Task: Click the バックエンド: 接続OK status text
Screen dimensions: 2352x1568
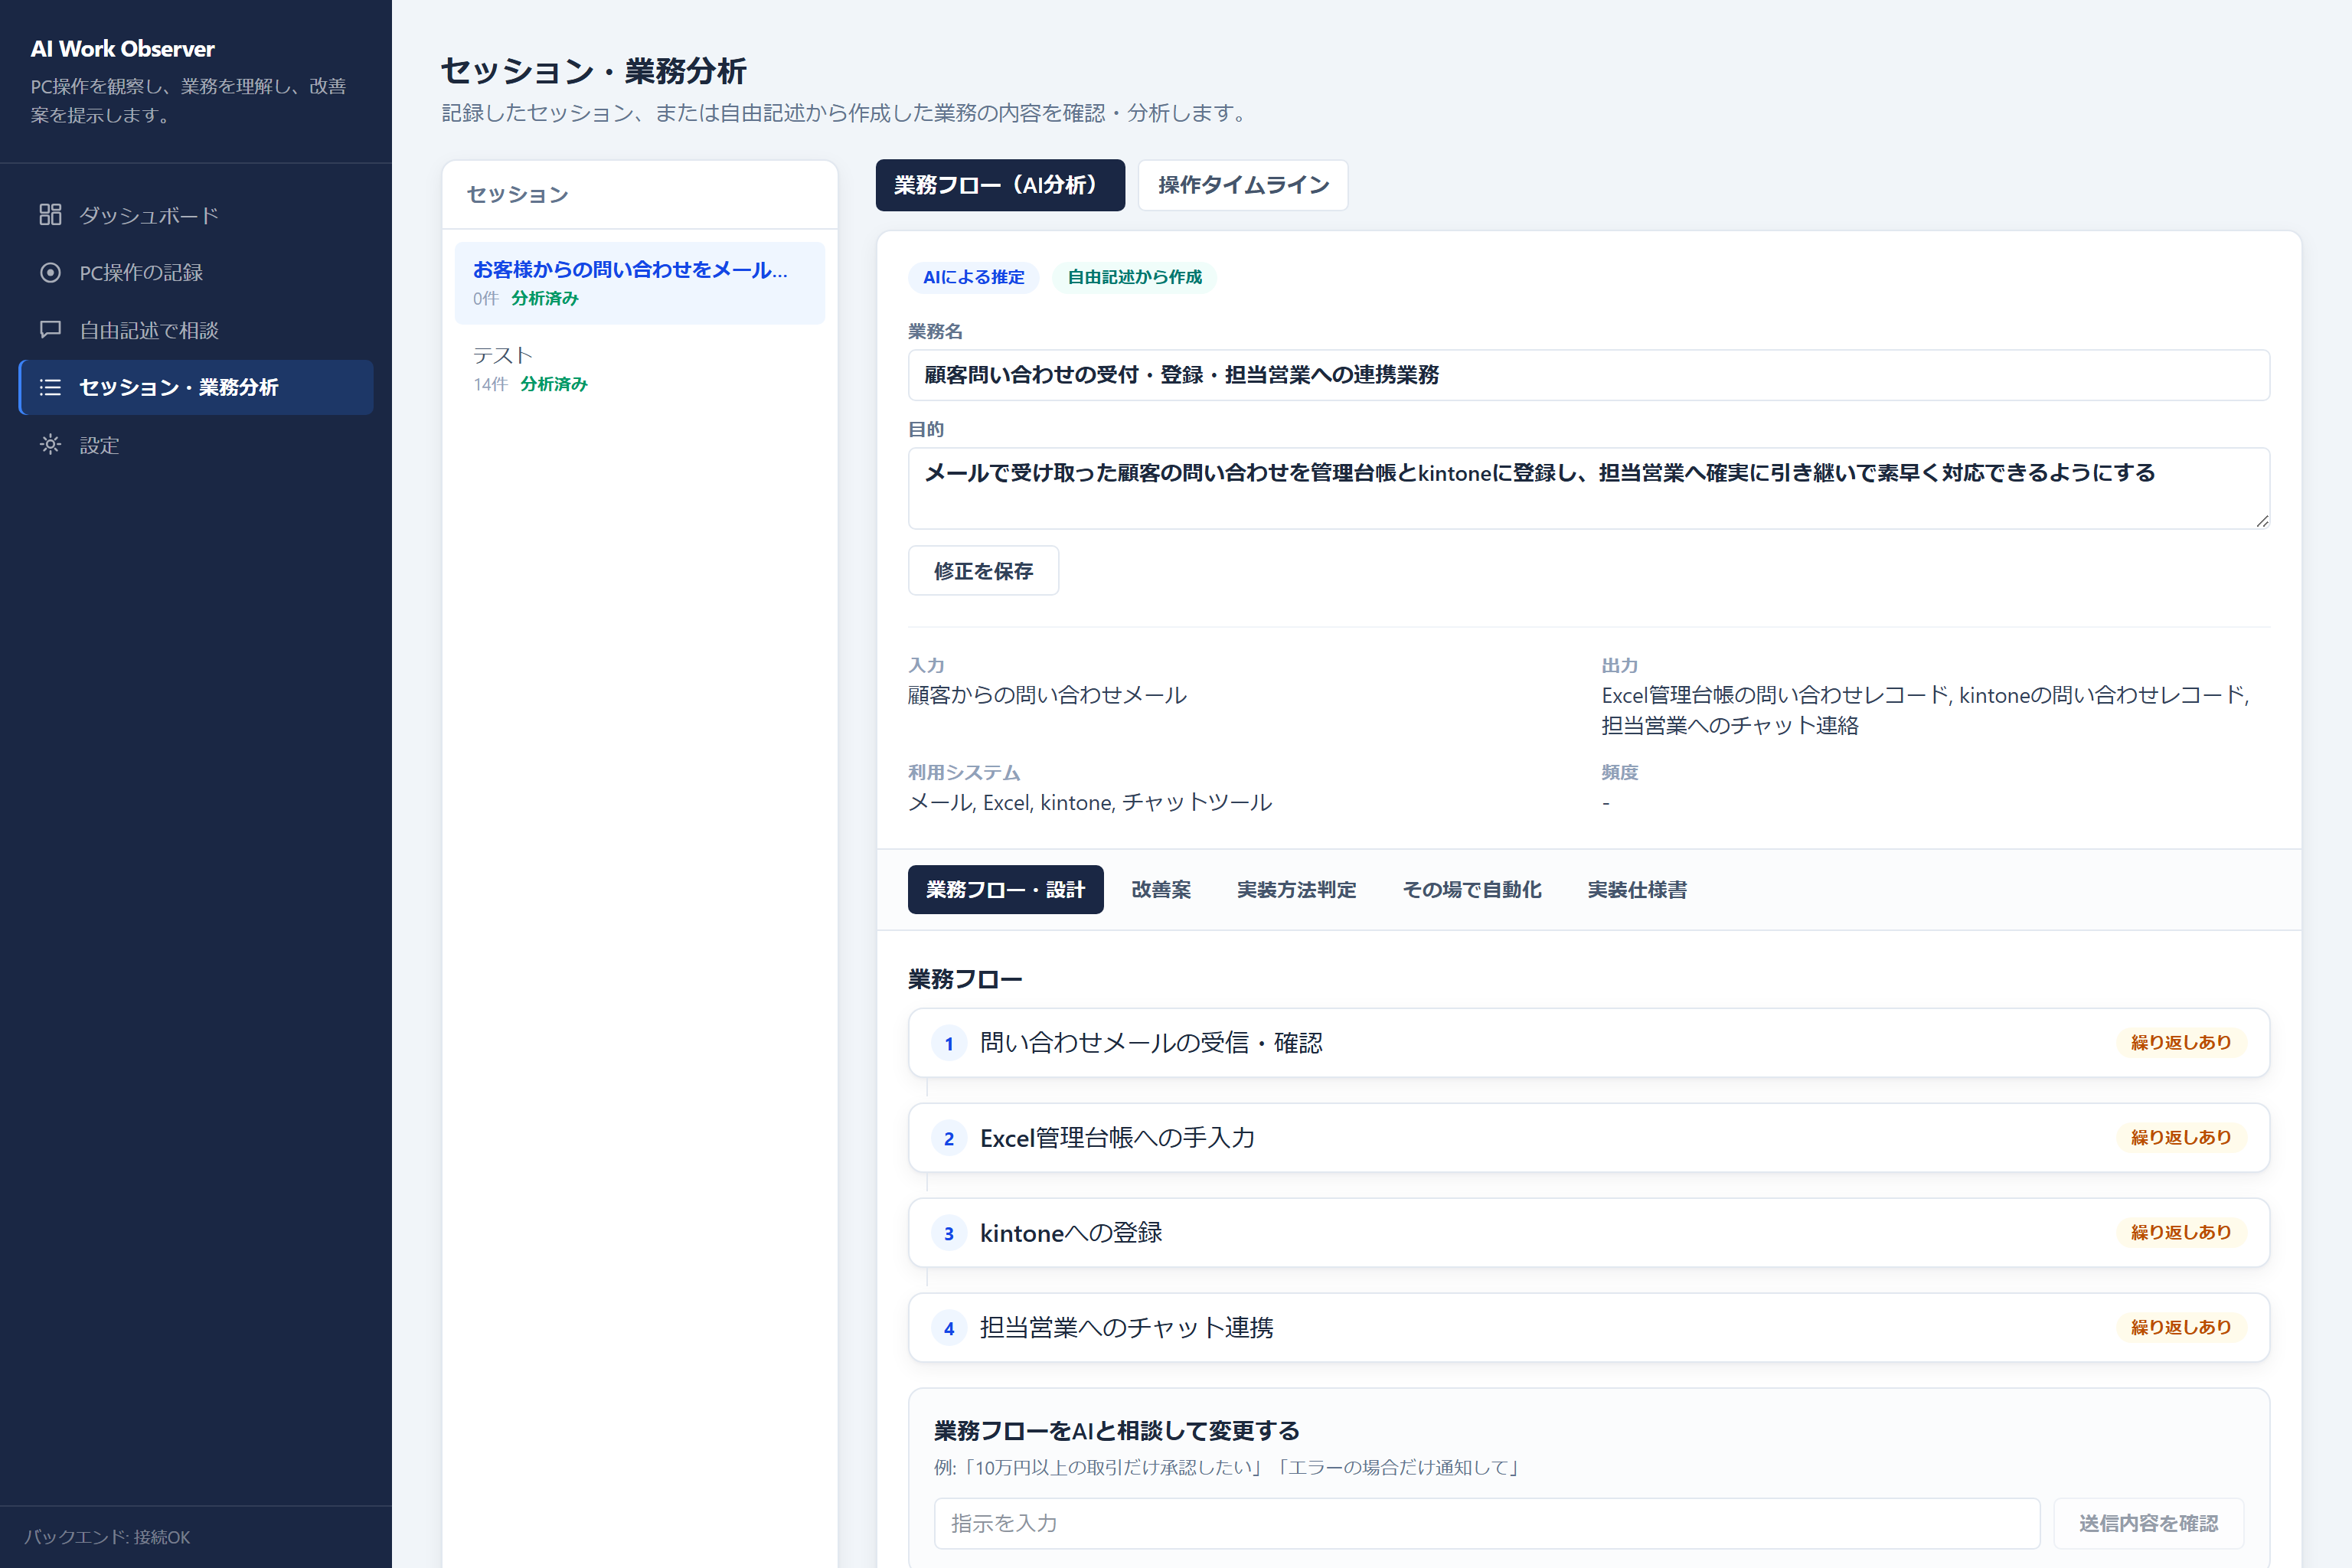Action: (107, 1537)
